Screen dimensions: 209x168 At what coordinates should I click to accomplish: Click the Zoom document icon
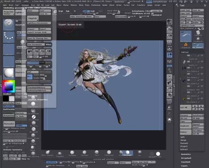tap(36, 52)
